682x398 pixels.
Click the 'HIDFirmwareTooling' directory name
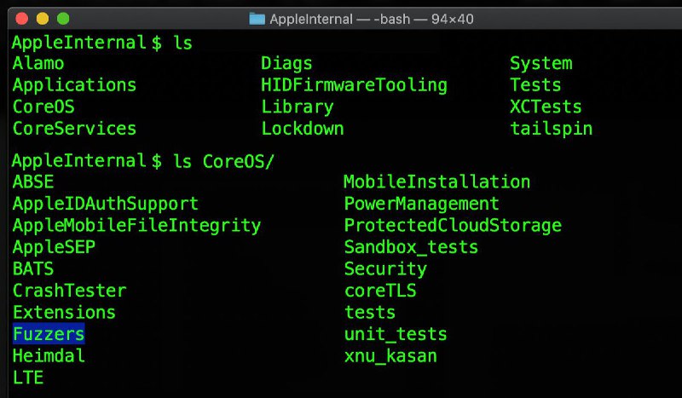354,85
